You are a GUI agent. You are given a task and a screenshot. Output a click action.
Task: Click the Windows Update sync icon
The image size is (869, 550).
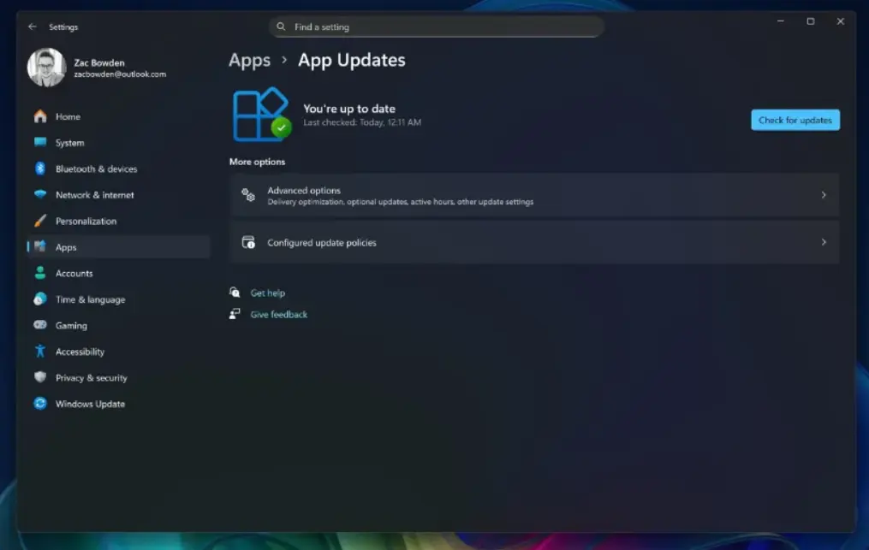[39, 404]
